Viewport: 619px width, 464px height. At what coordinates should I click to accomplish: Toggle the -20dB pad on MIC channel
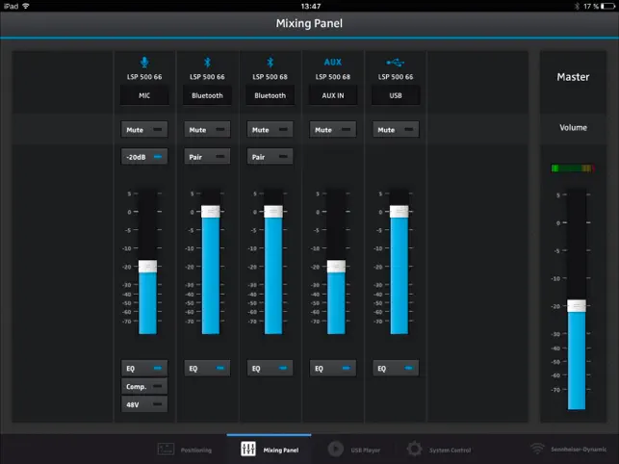point(144,157)
